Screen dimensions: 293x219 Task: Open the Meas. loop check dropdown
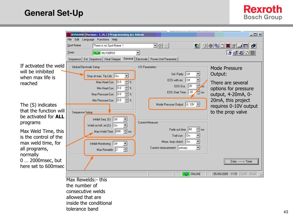[x=198, y=141]
